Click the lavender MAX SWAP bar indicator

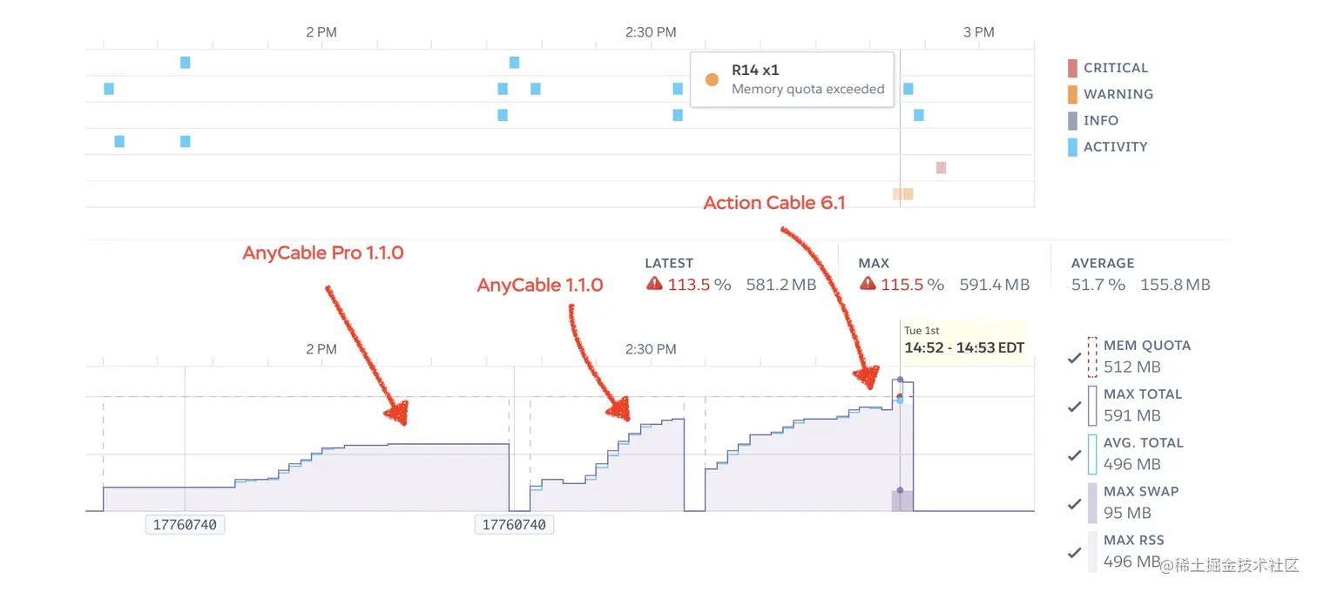tap(1091, 502)
